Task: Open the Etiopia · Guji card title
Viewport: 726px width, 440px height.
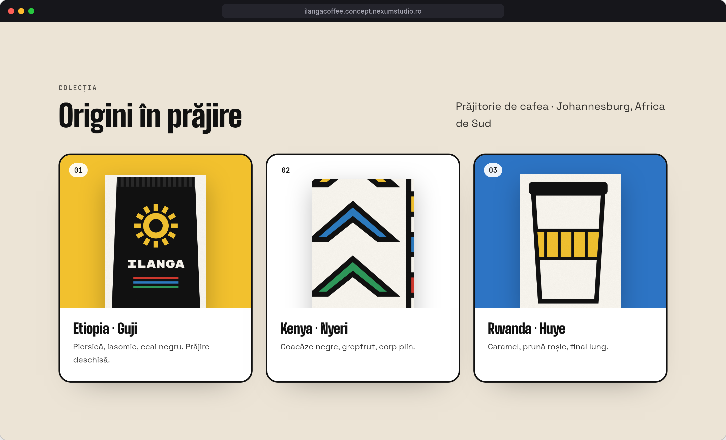Action: tap(105, 328)
